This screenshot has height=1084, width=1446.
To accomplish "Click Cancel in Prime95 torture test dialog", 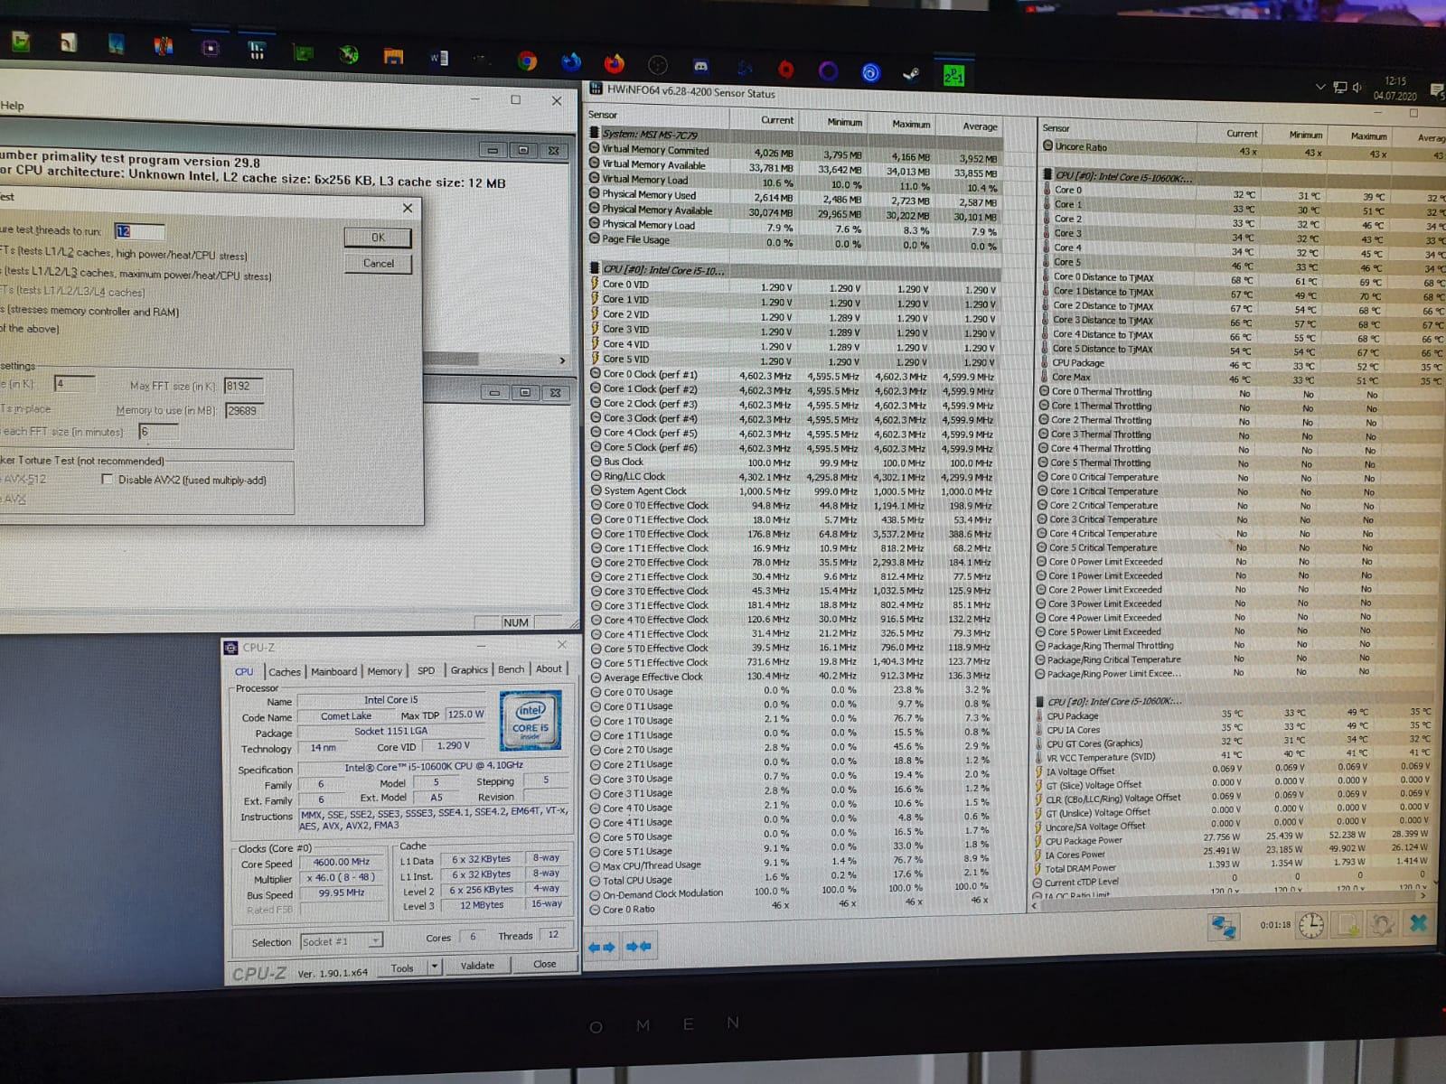I will (x=379, y=264).
